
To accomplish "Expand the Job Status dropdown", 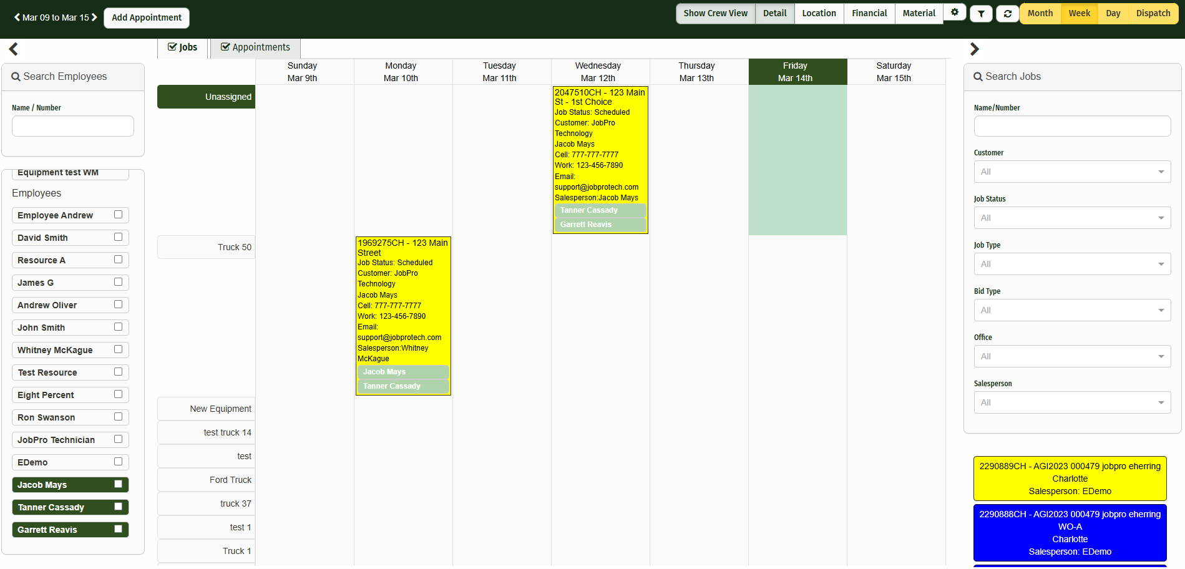I will [x=1071, y=218].
